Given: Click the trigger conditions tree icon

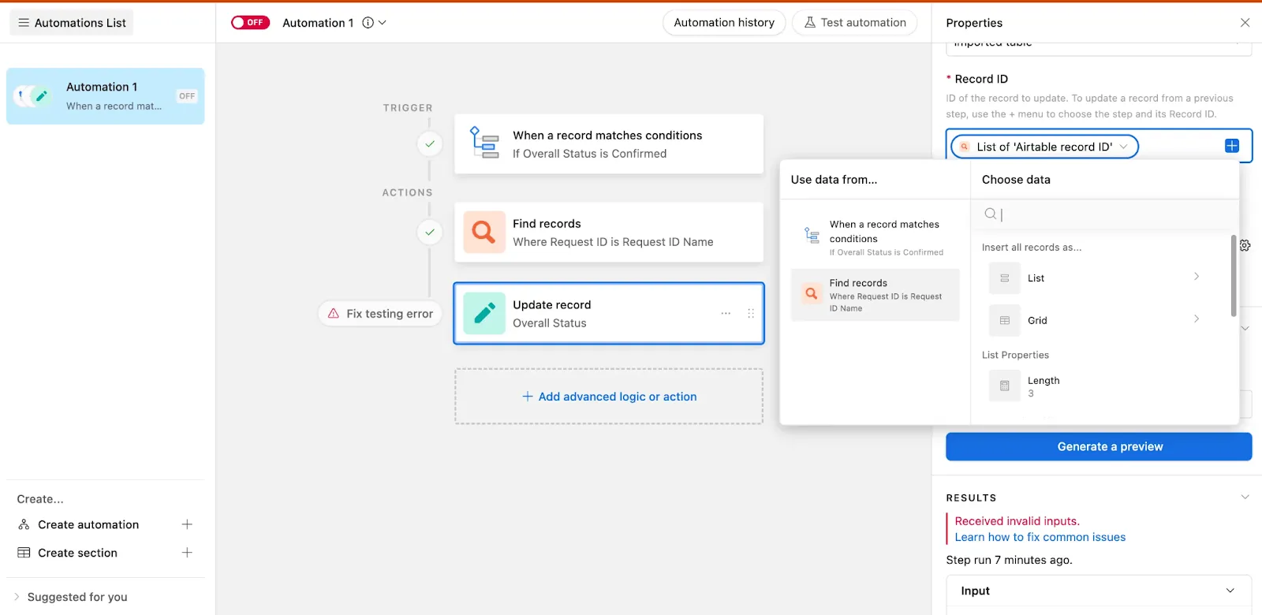Looking at the screenshot, I should click(484, 143).
